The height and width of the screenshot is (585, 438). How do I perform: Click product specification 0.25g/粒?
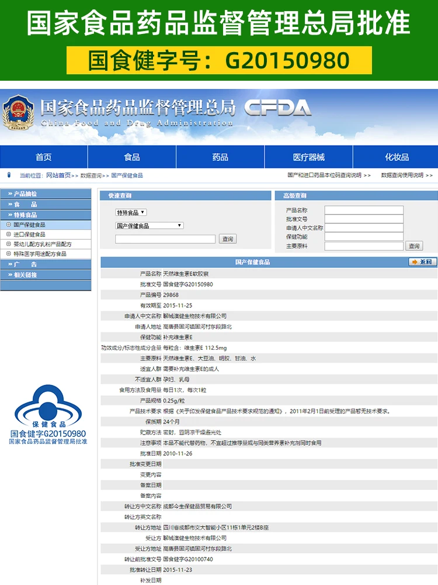(174, 401)
